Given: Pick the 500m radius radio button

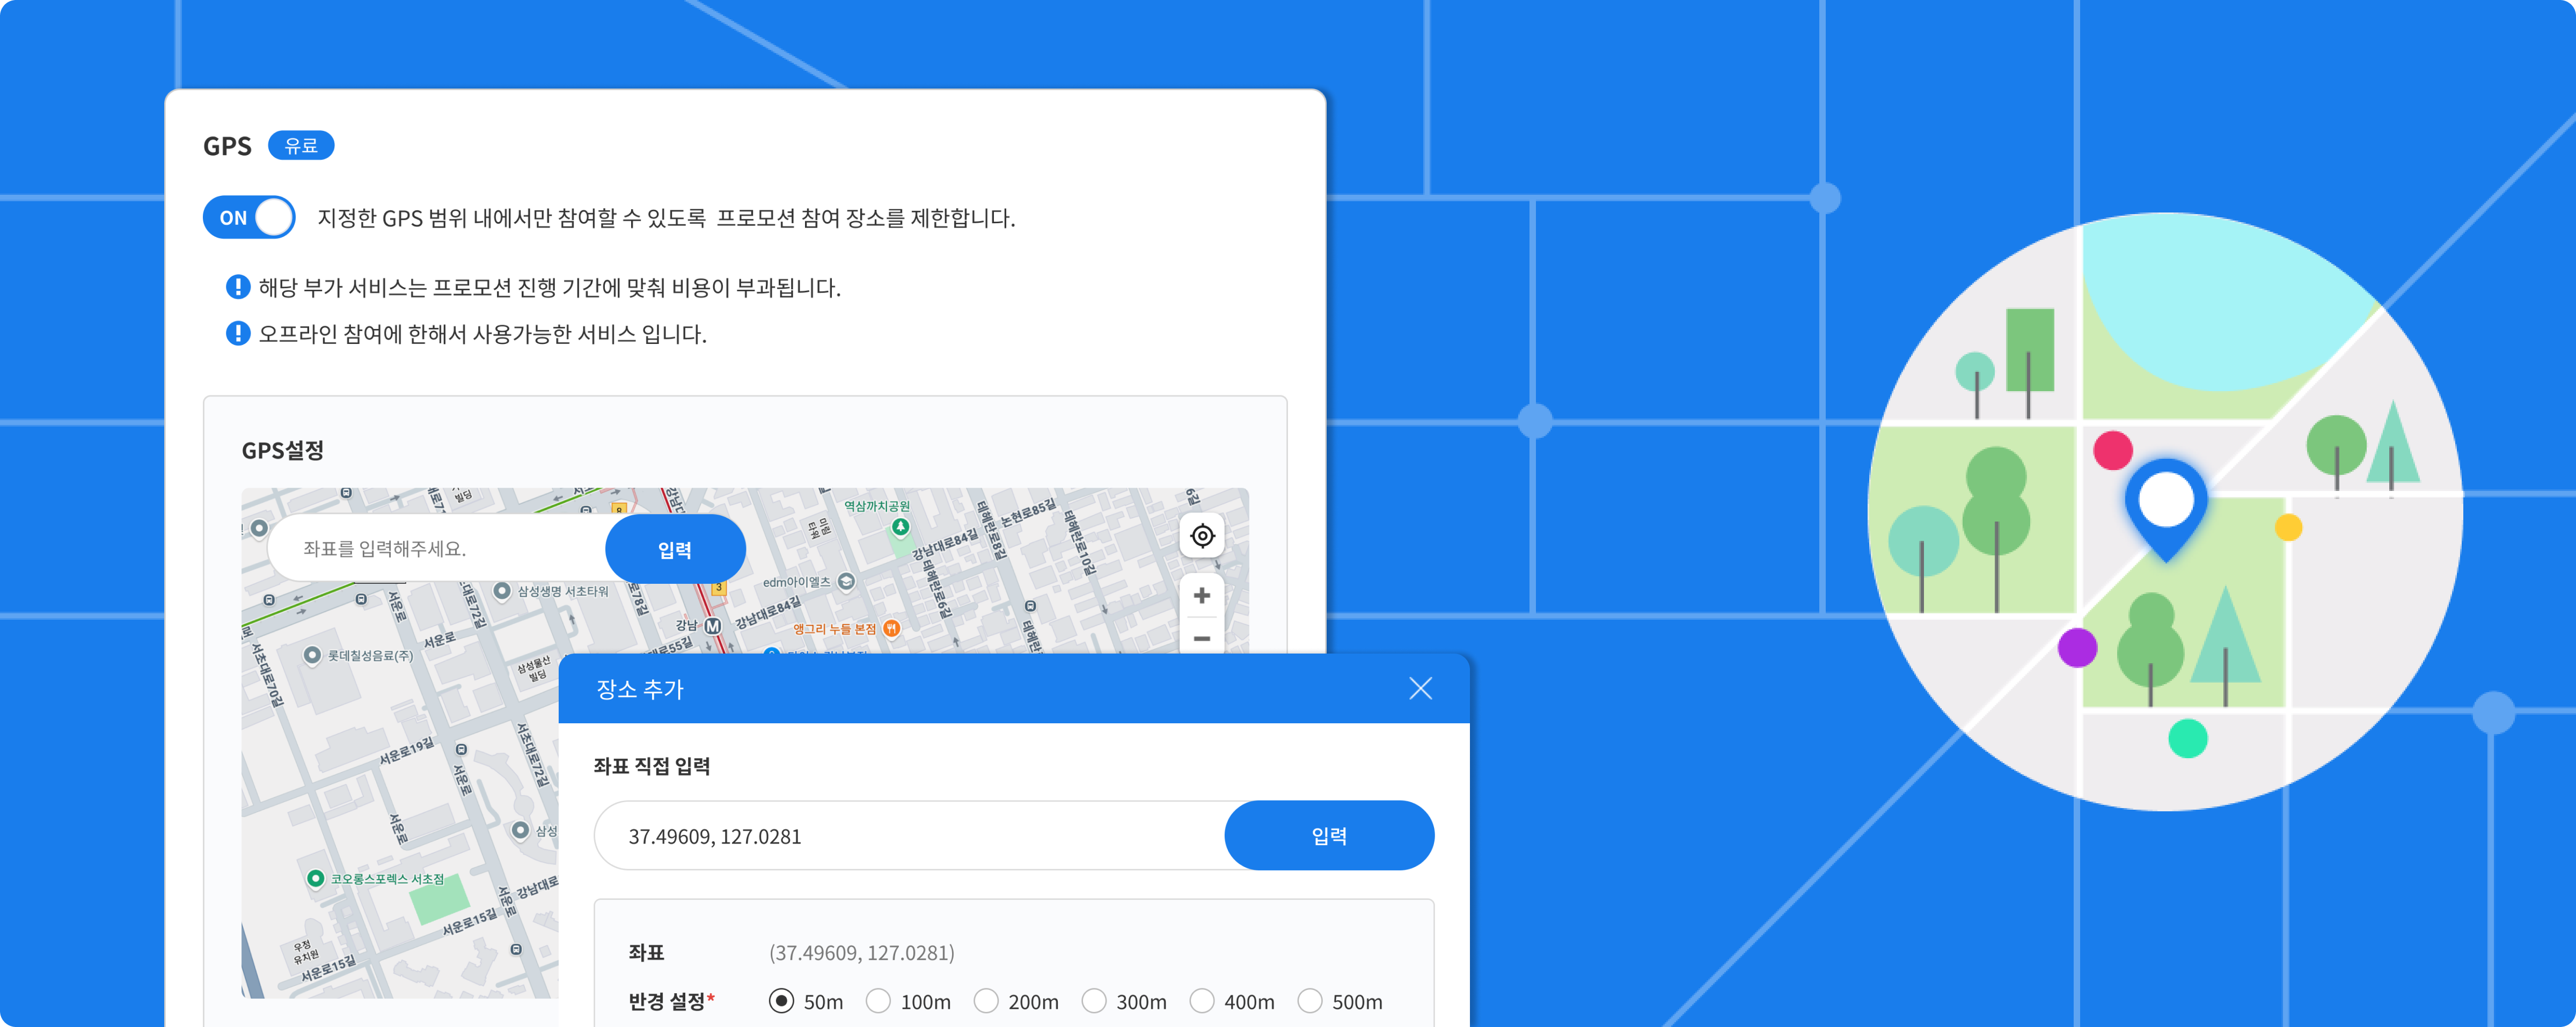Looking at the screenshot, I should click(1310, 1001).
